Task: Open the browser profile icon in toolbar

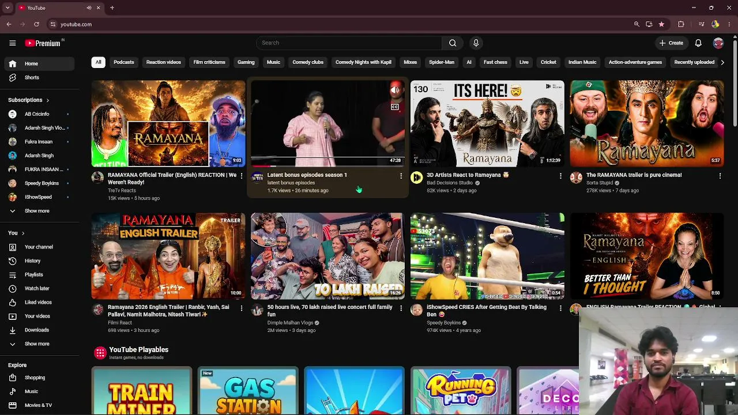Action: 716,24
